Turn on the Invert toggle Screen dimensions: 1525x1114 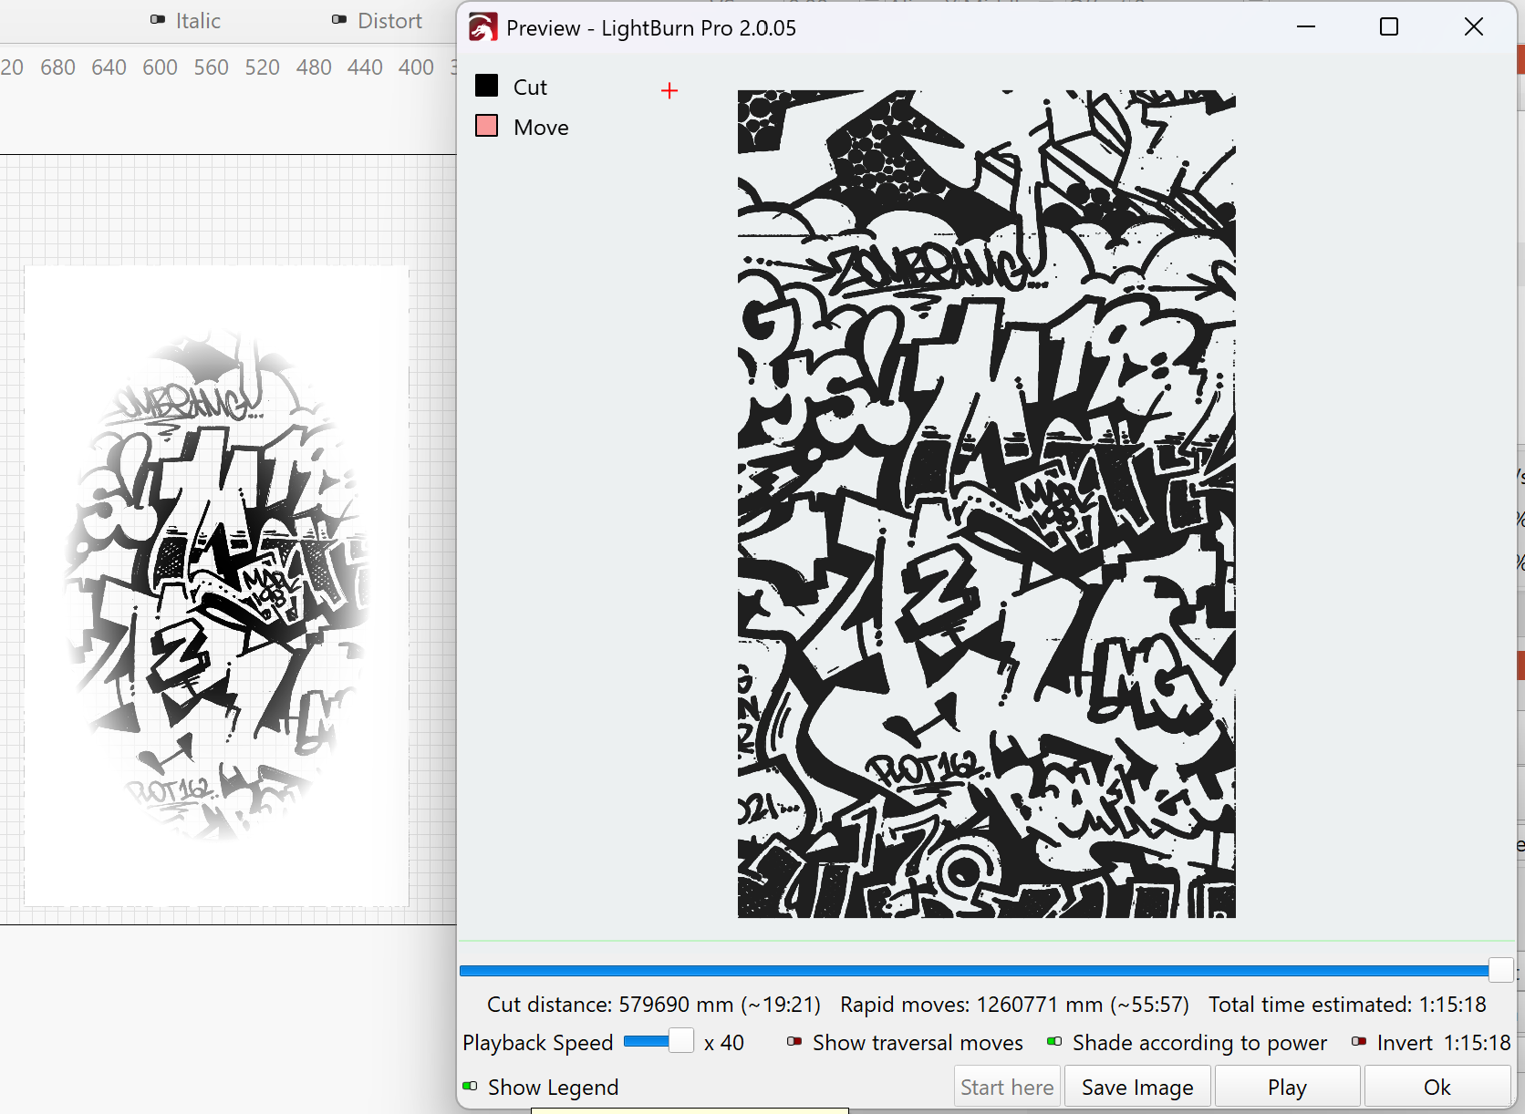point(1359,1042)
